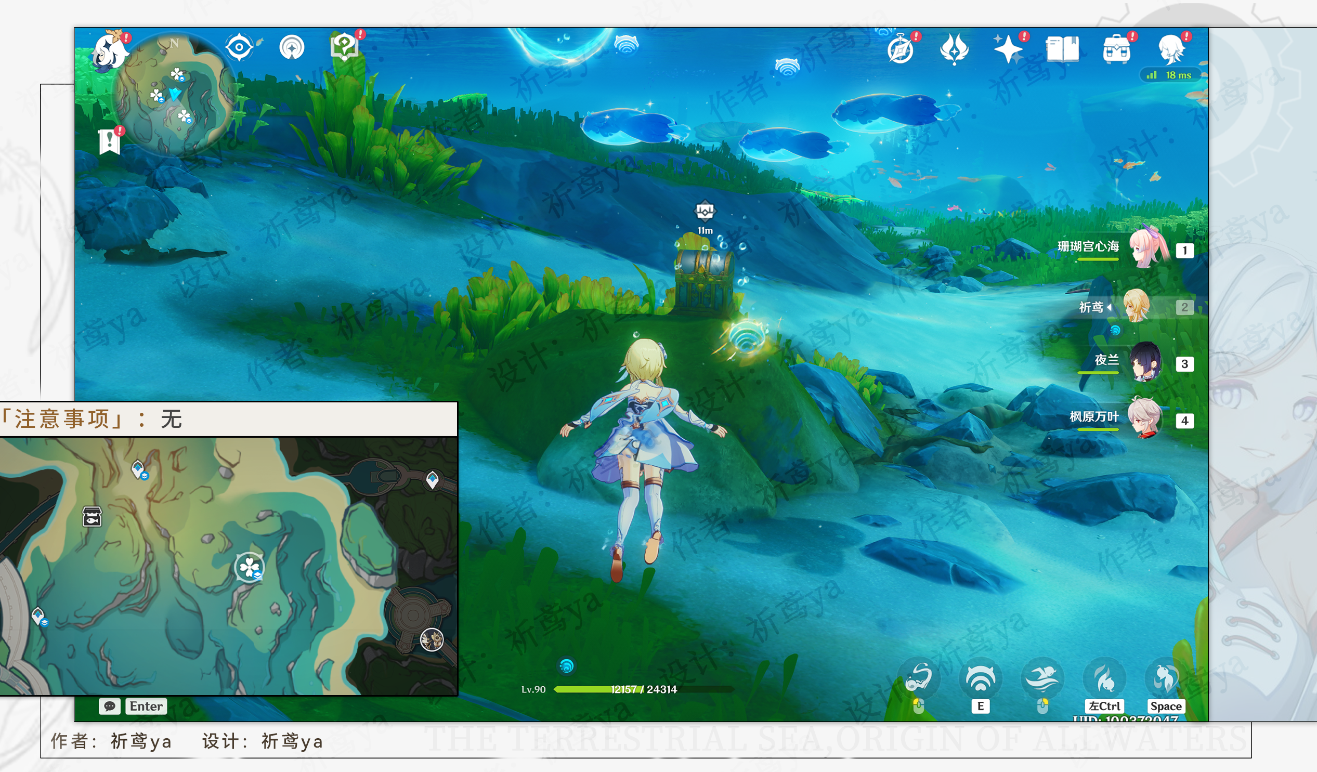Click the party slot number 1 key
The width and height of the screenshot is (1317, 772).
point(1185,251)
